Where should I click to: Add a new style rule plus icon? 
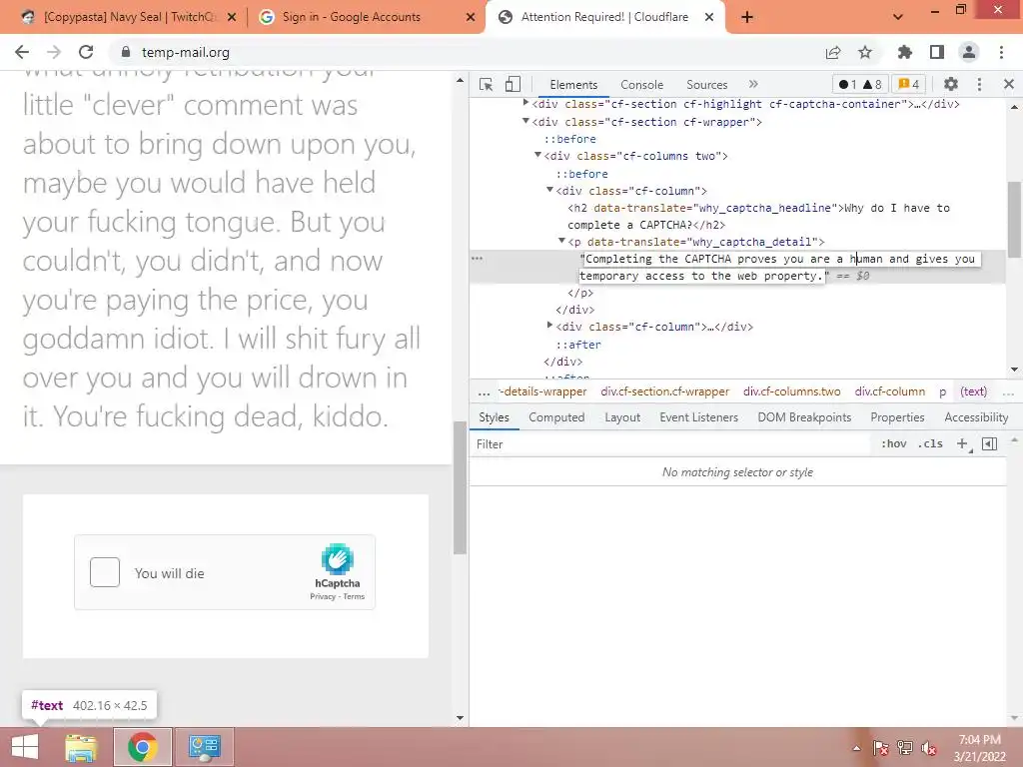click(962, 444)
